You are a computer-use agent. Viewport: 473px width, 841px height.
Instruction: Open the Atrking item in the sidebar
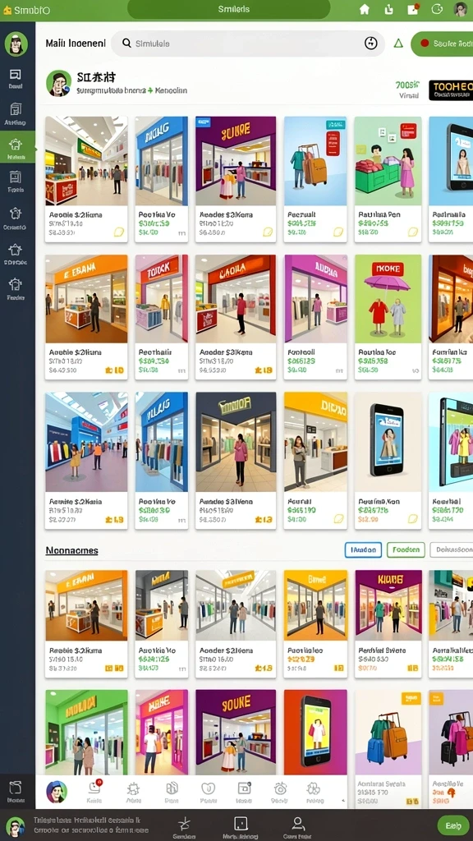16,113
